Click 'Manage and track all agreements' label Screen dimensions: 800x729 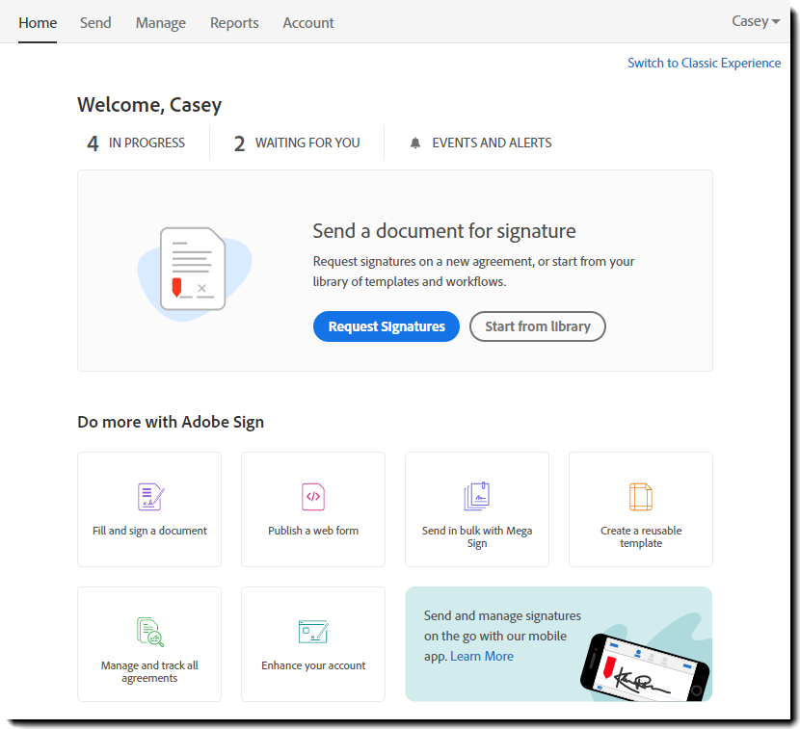(149, 672)
